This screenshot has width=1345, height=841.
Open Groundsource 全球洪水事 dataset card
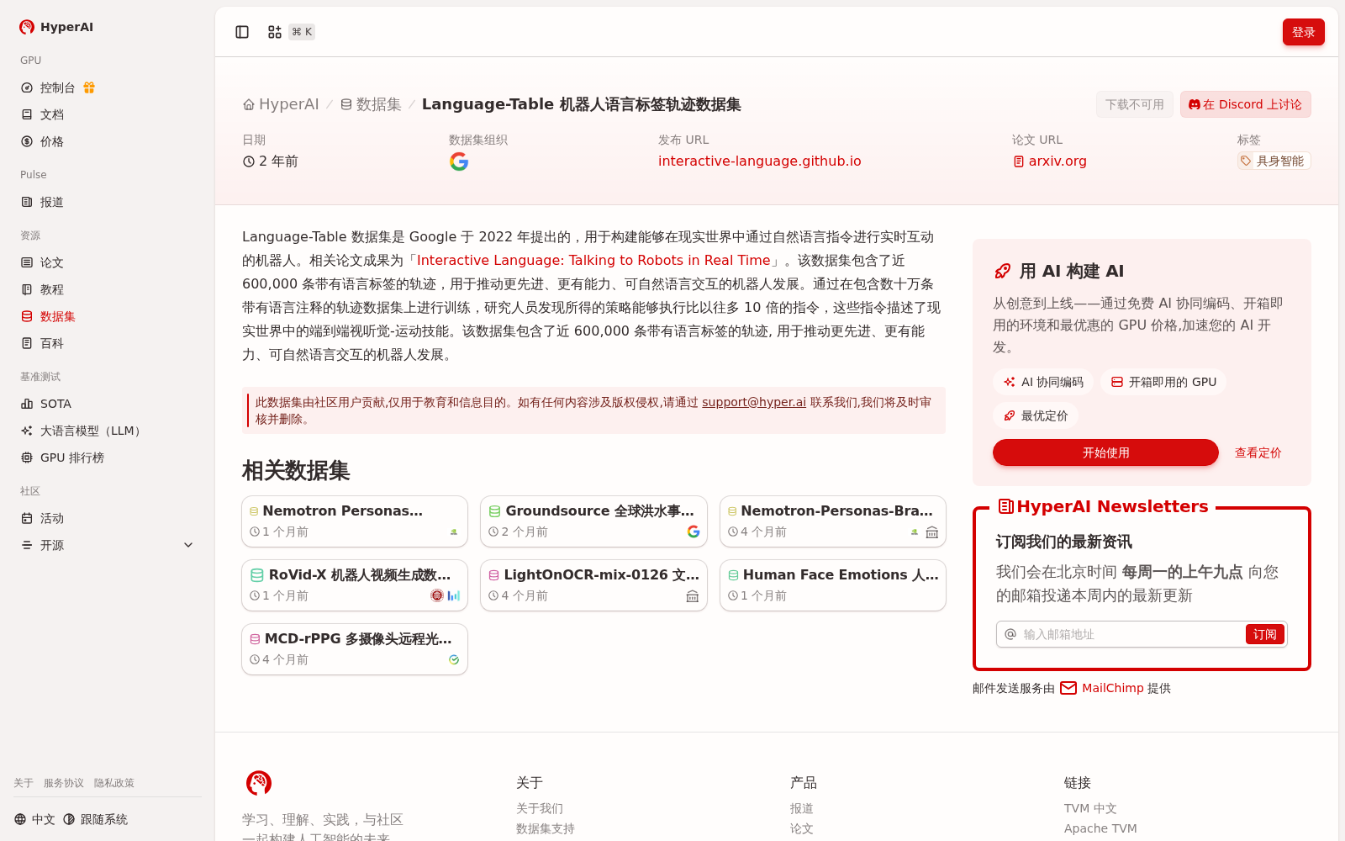593,521
